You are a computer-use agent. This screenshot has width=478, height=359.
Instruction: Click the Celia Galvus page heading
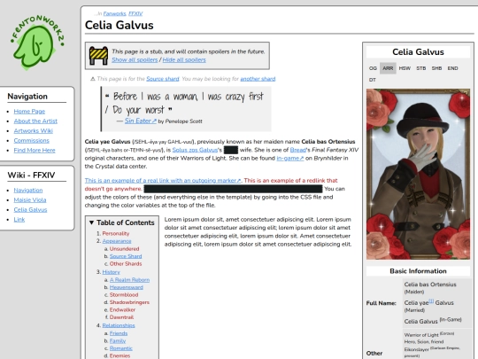(119, 25)
